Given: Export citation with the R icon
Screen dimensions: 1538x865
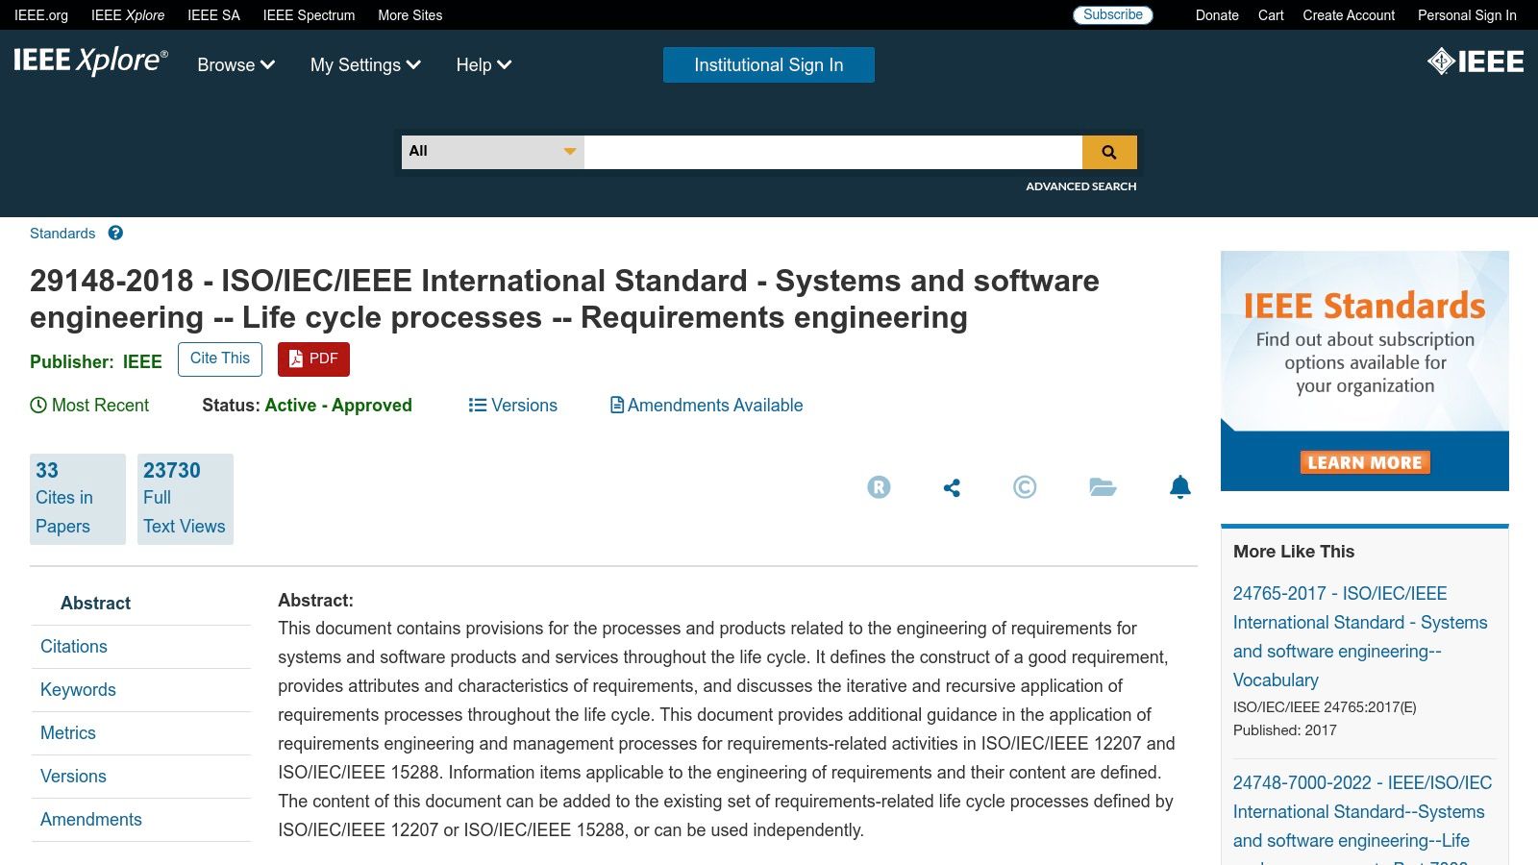Looking at the screenshot, I should (877, 487).
